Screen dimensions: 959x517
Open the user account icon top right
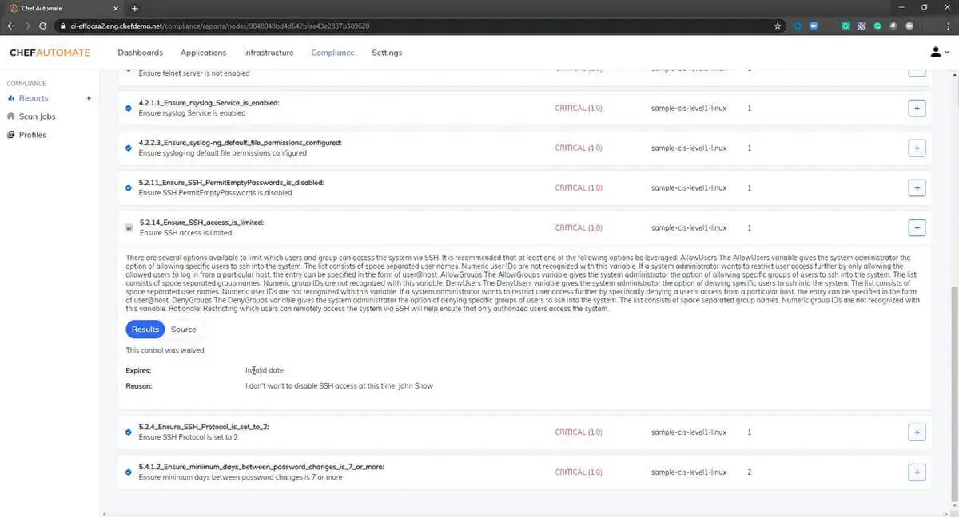pyautogui.click(x=935, y=52)
